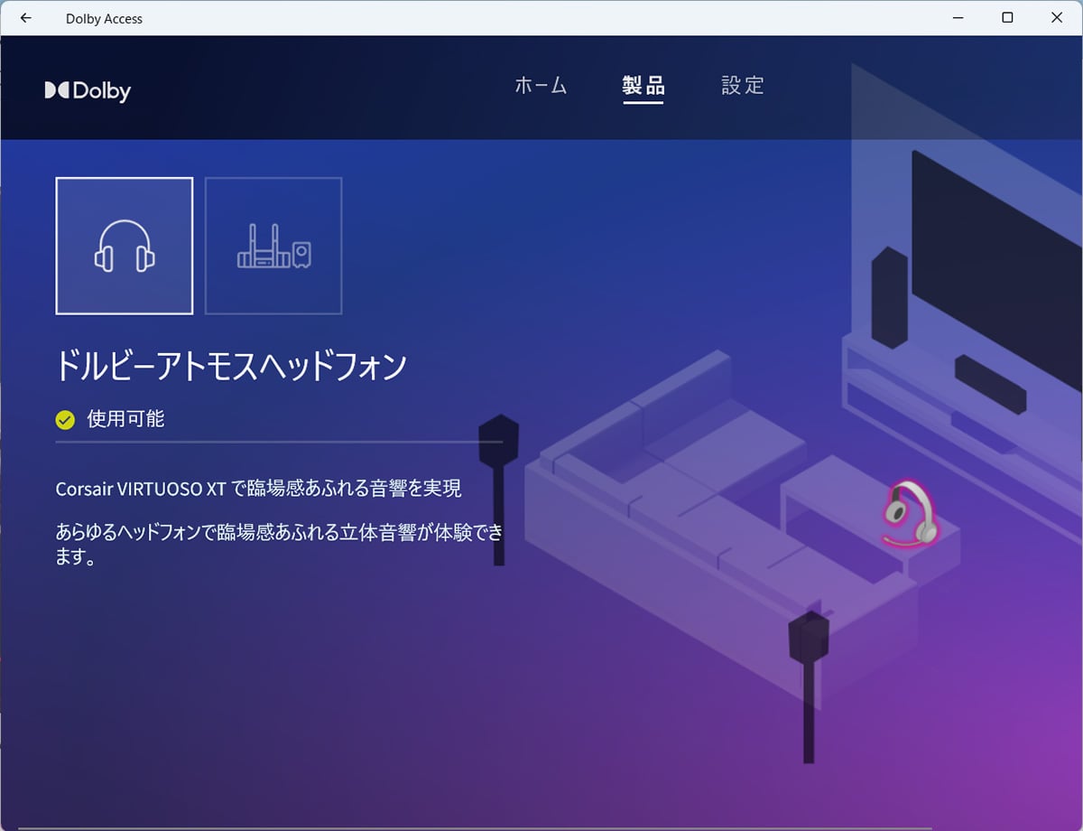
Task: Maximize the Dolby Access window
Action: click(1007, 18)
